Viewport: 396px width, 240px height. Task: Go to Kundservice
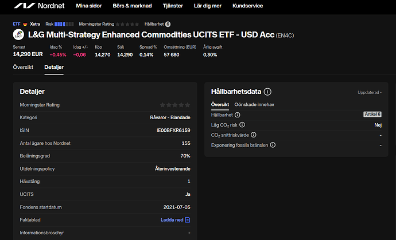[x=247, y=6]
